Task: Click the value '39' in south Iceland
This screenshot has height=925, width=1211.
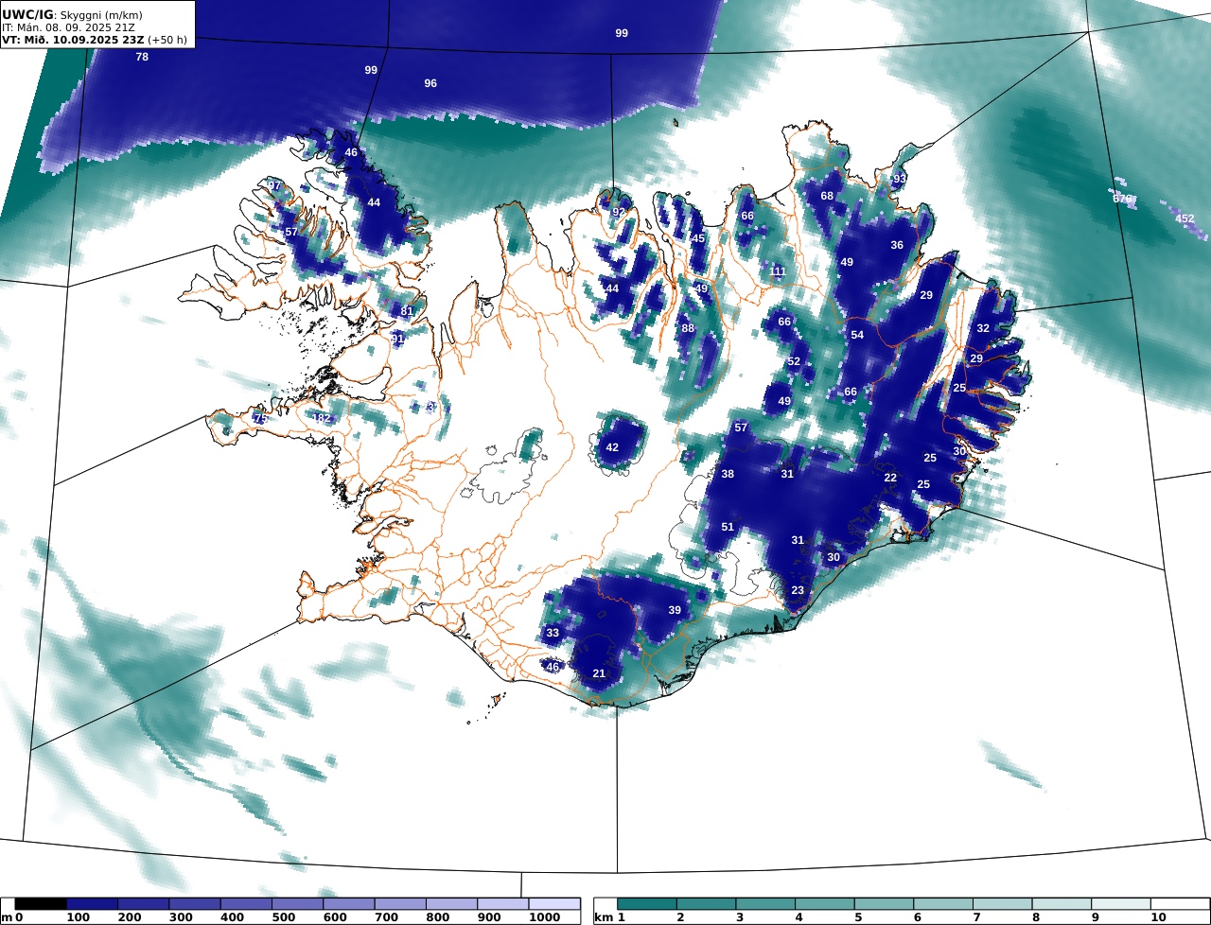Action: point(675,610)
